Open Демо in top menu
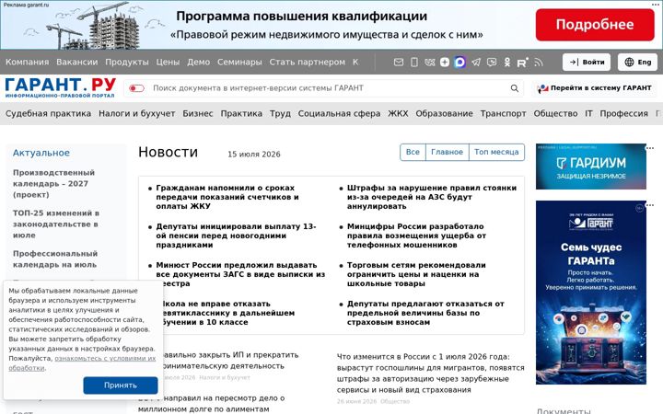This screenshot has width=663, height=414. tap(198, 63)
